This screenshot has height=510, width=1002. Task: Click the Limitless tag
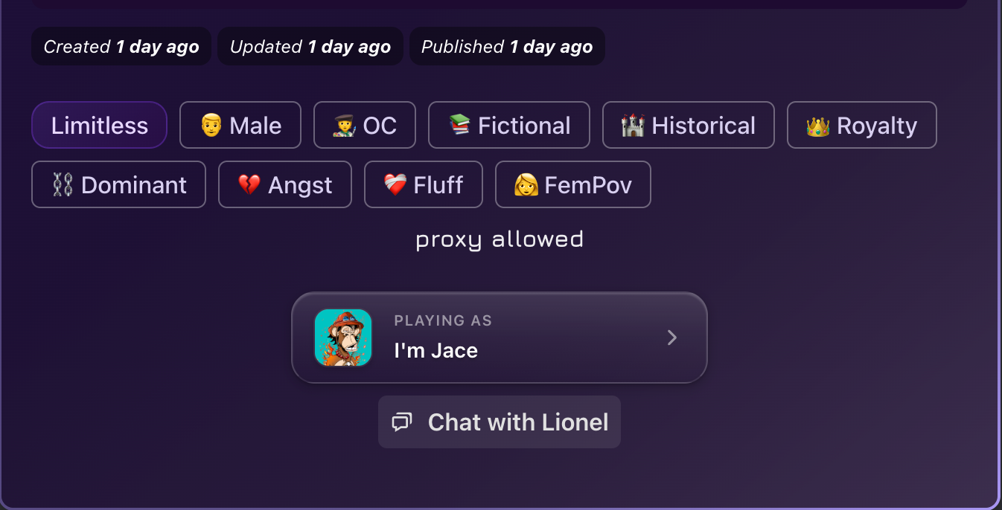click(x=99, y=126)
